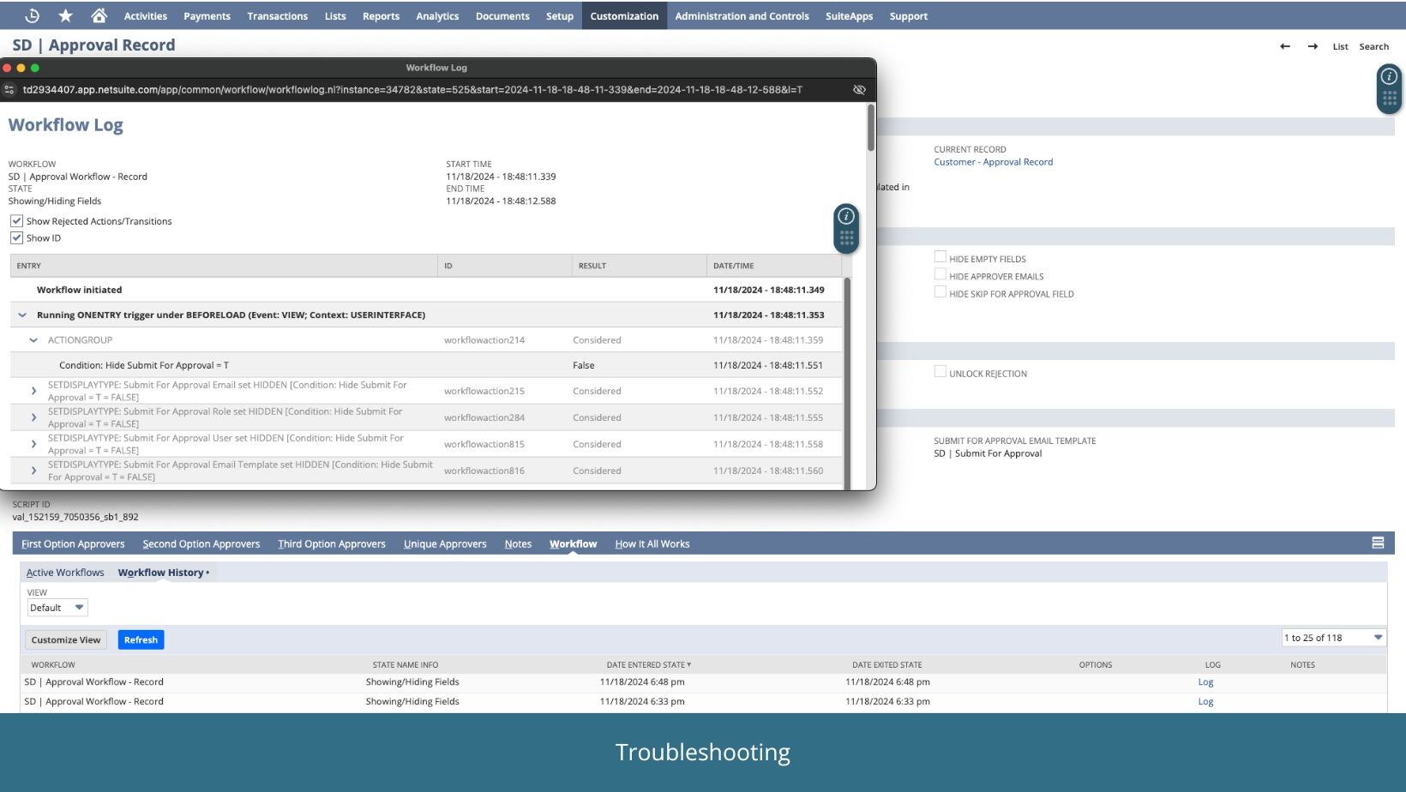
Task: Open Log link for 6:33 pm entry
Action: coord(1205,701)
